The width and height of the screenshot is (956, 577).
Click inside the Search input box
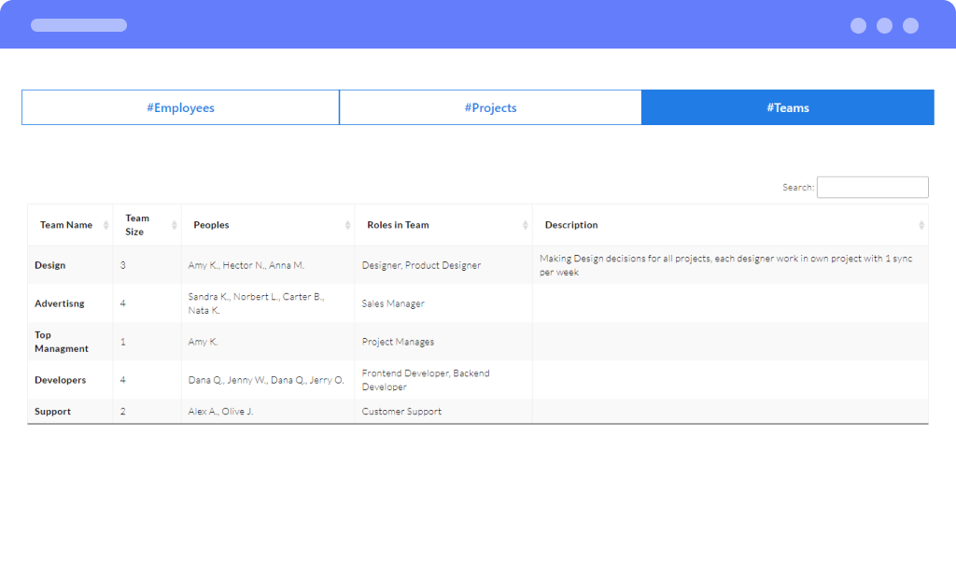pos(873,188)
